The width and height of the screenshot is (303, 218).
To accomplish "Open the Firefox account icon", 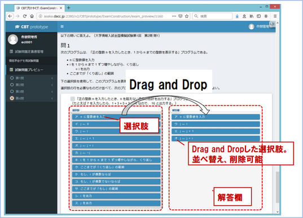I will click(x=266, y=16).
